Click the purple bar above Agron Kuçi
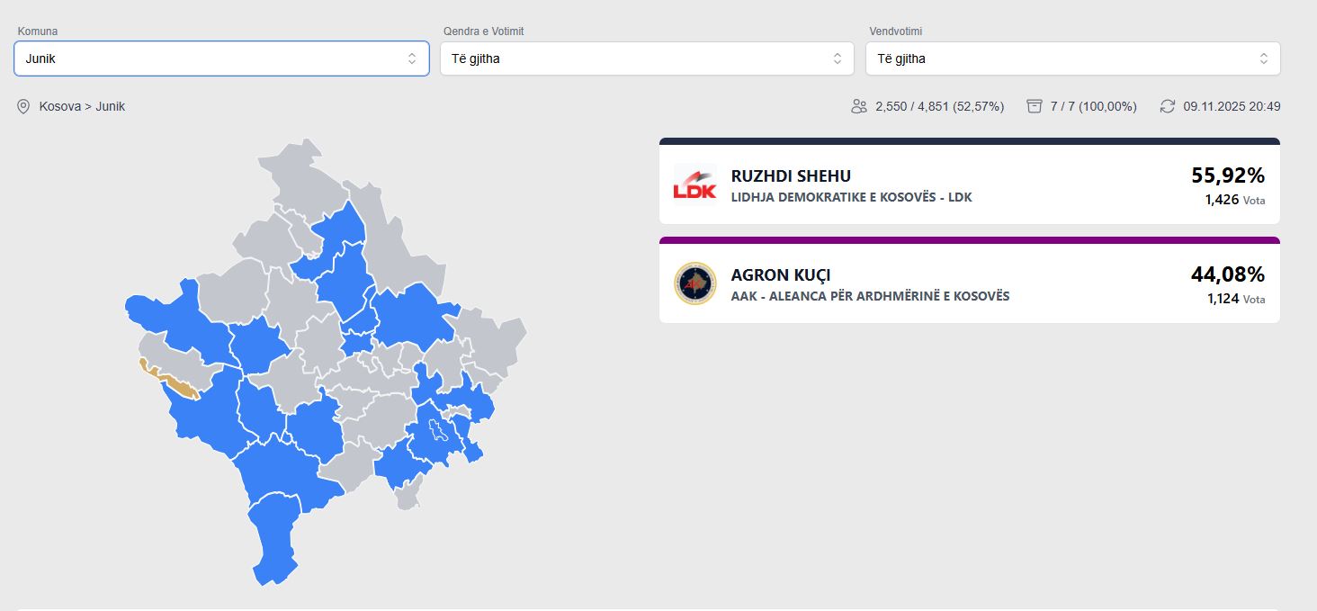This screenshot has height=611, width=1317. (969, 240)
